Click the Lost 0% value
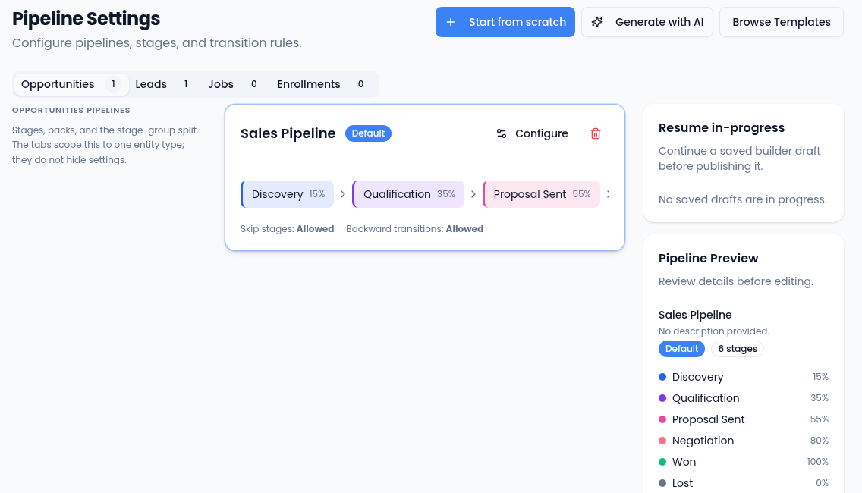The width and height of the screenshot is (862, 493). tap(822, 483)
